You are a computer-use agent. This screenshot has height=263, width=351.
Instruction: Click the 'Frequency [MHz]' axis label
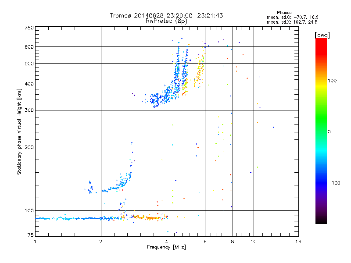point(166,247)
